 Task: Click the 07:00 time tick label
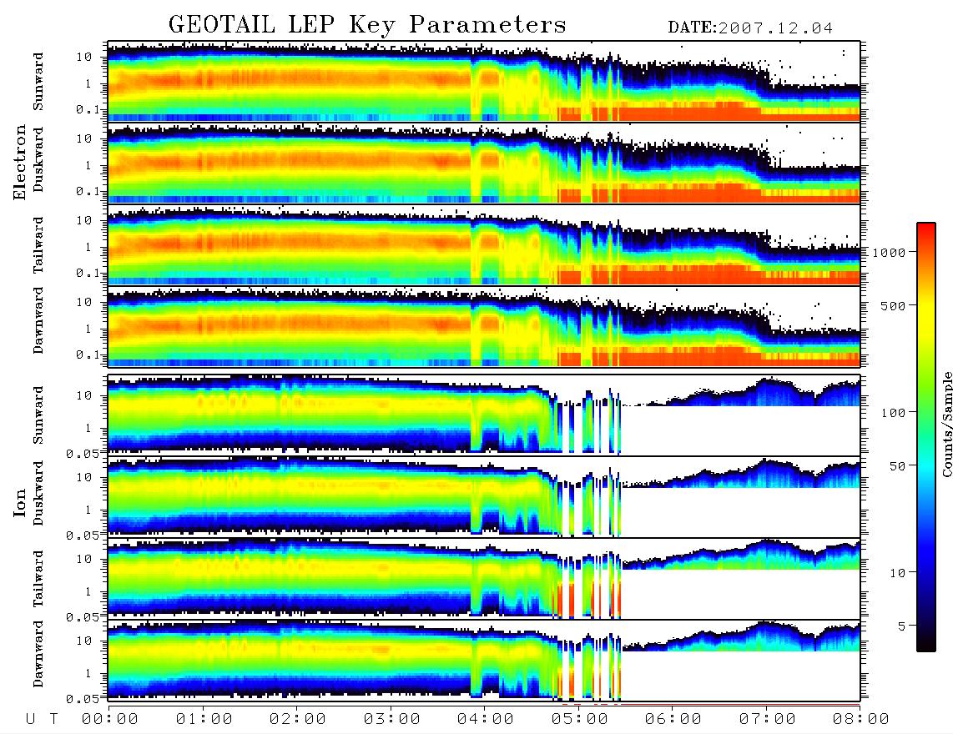click(768, 719)
